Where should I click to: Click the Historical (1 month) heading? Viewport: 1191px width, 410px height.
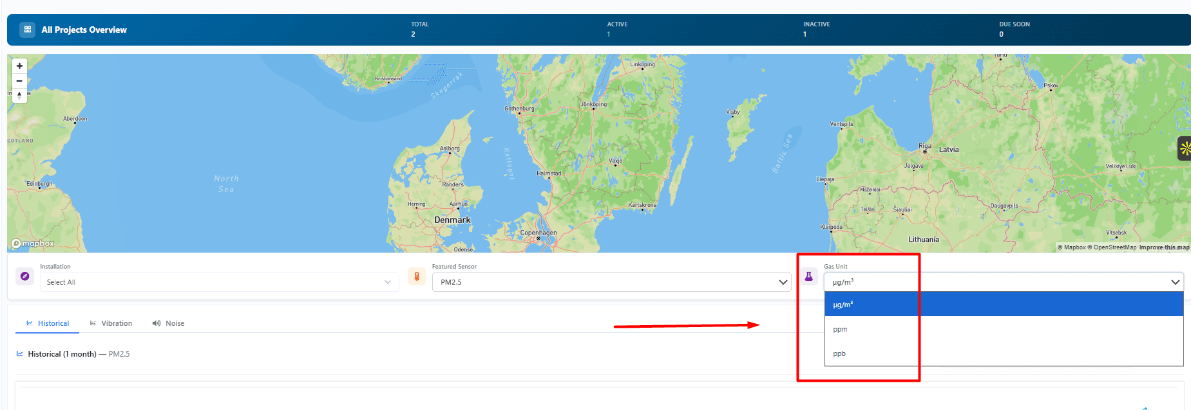click(62, 354)
